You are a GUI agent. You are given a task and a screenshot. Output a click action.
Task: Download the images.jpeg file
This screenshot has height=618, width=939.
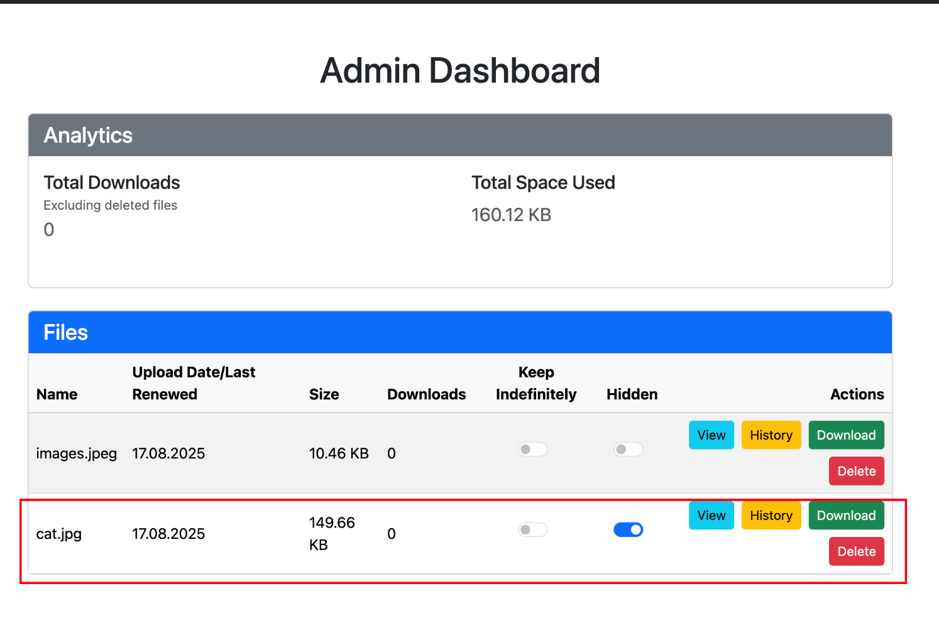point(846,435)
